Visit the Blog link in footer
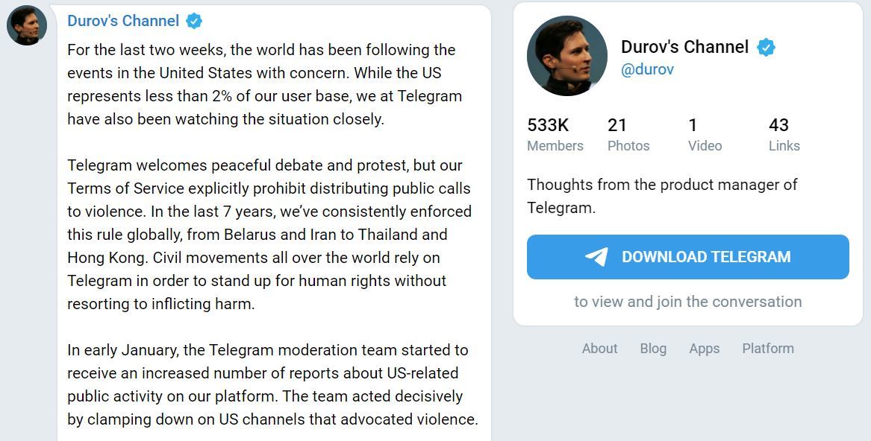 click(x=653, y=348)
